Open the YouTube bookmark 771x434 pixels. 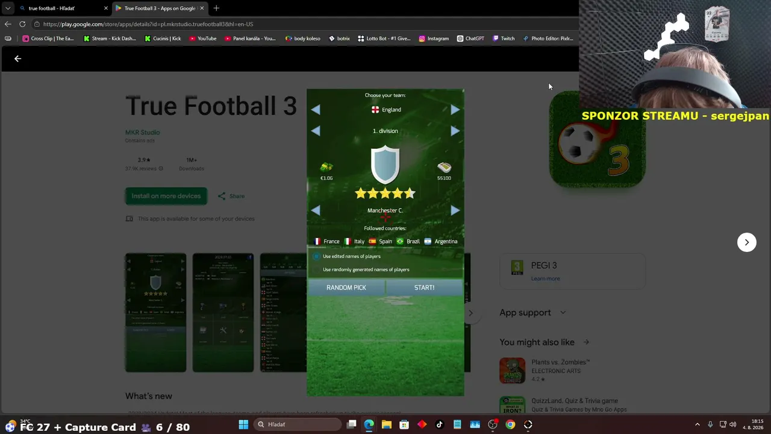(x=203, y=39)
